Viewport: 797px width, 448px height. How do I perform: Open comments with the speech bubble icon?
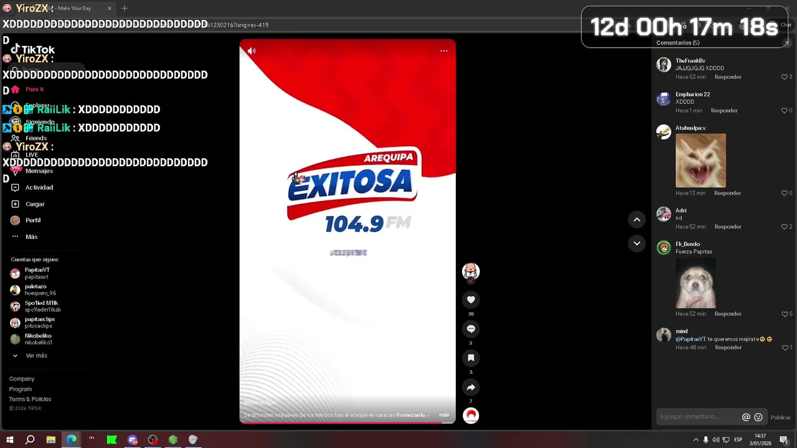coord(471,329)
